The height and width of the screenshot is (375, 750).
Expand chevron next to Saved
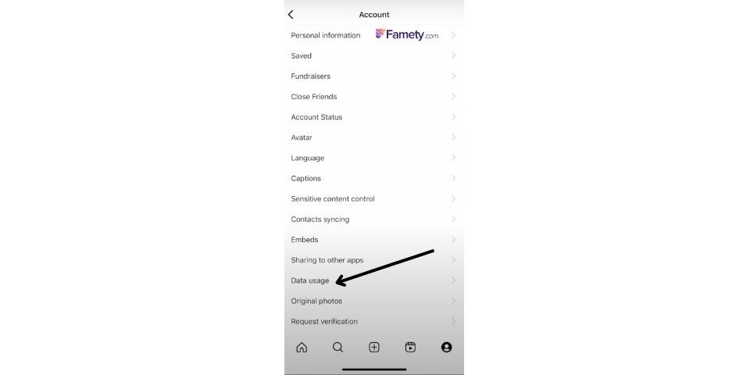[453, 55]
